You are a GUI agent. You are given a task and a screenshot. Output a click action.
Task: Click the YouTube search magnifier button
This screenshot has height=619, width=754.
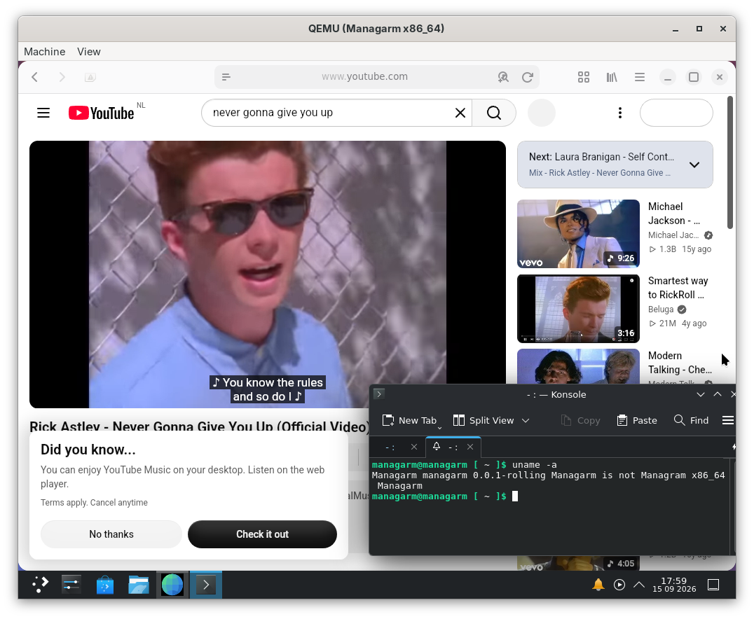click(494, 113)
